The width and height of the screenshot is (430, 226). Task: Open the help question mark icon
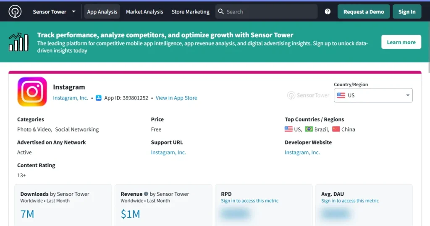click(x=328, y=11)
